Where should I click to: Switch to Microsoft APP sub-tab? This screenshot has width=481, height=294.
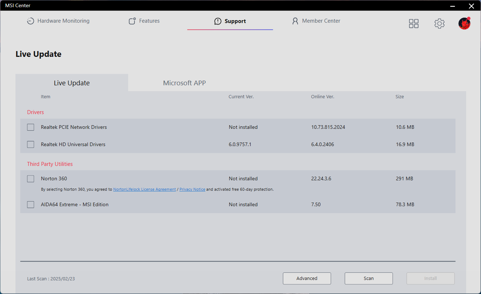coord(184,83)
